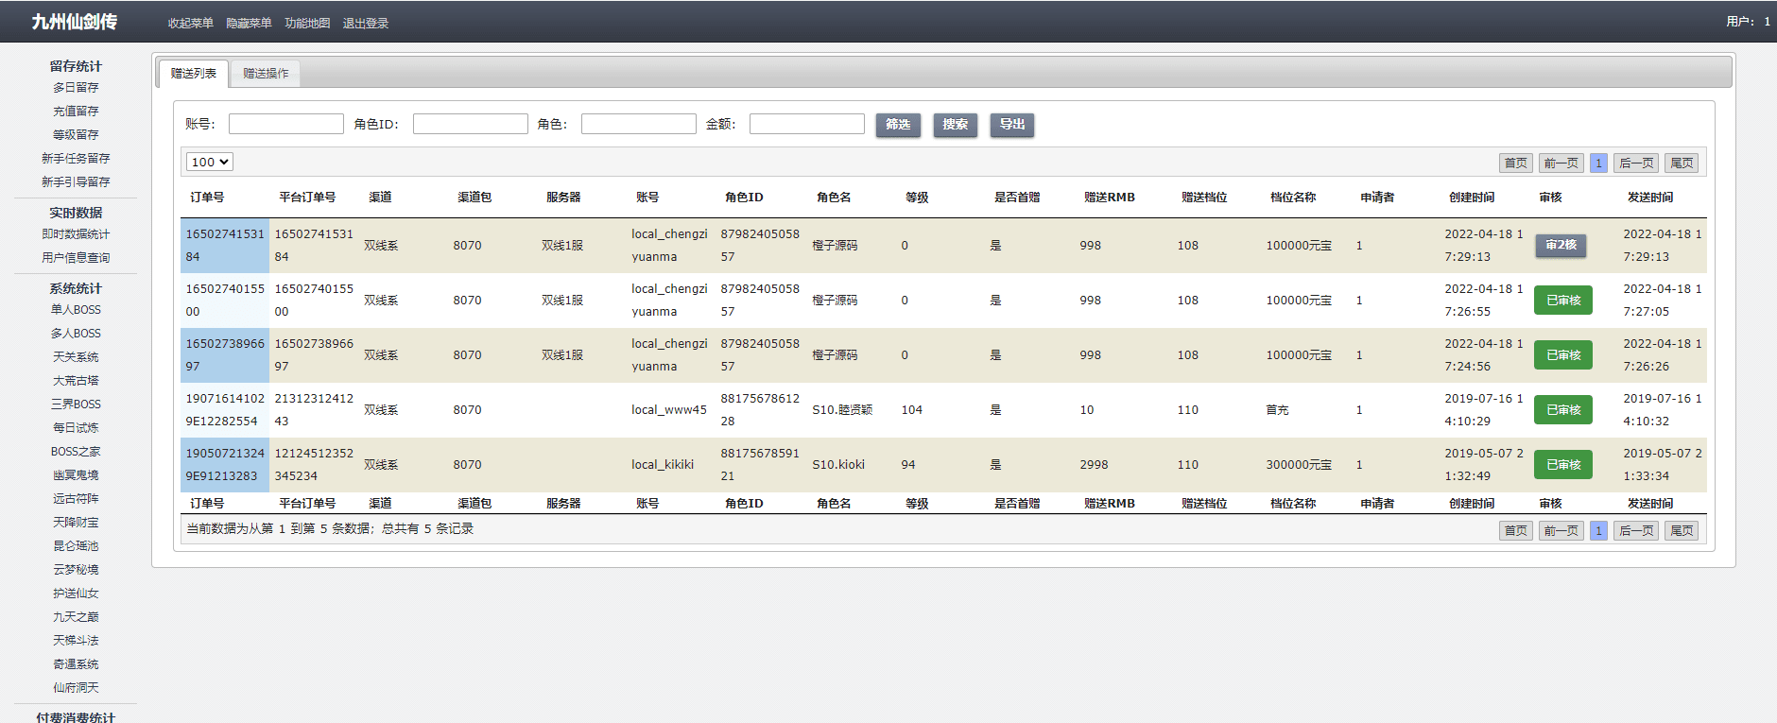Image resolution: width=1777 pixels, height=723 pixels.
Task: Go to 用户信息查询 in the sidebar
Action: [76, 258]
